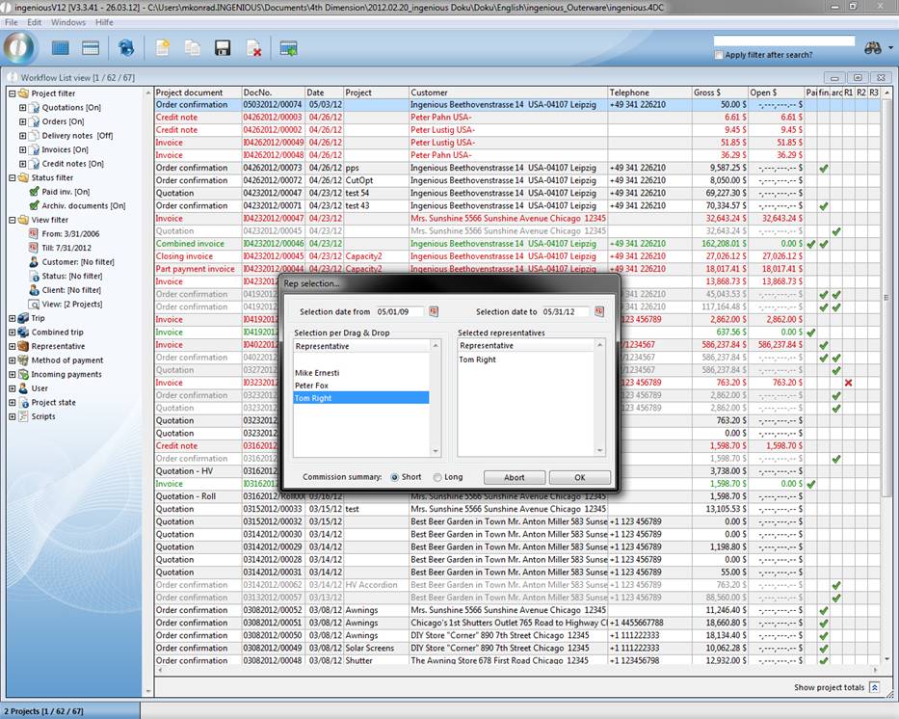Screen dimensions: 899x719
Task: Click the new document toolbar icon
Action: [x=163, y=48]
